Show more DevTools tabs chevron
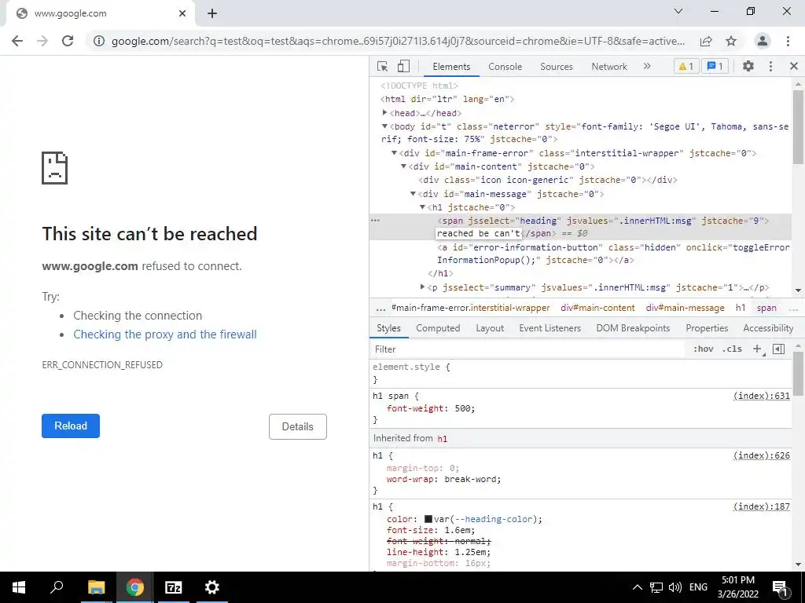The height and width of the screenshot is (603, 805). 647,66
